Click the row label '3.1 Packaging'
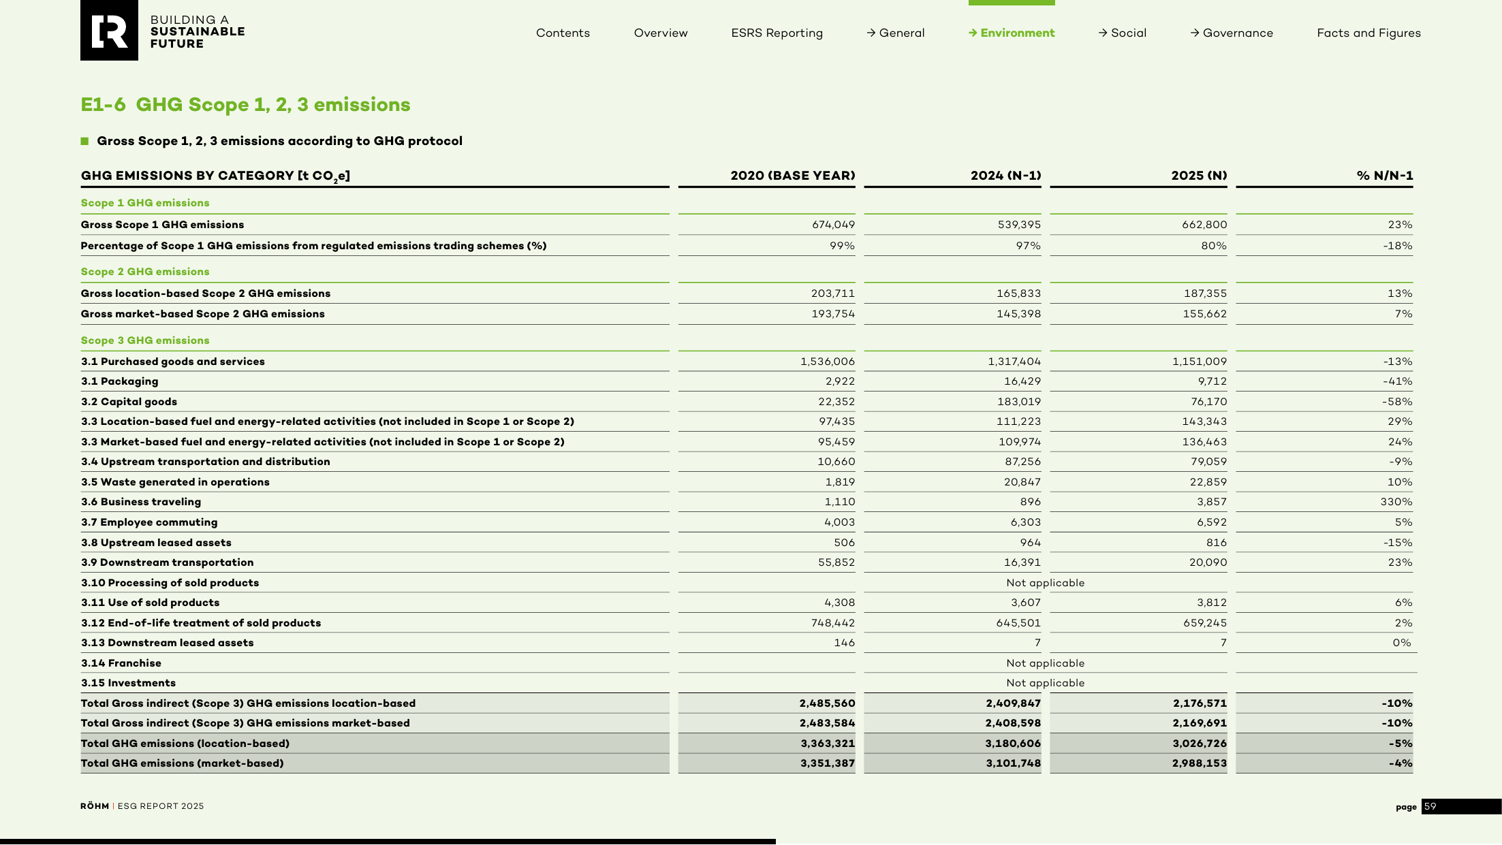 (120, 381)
